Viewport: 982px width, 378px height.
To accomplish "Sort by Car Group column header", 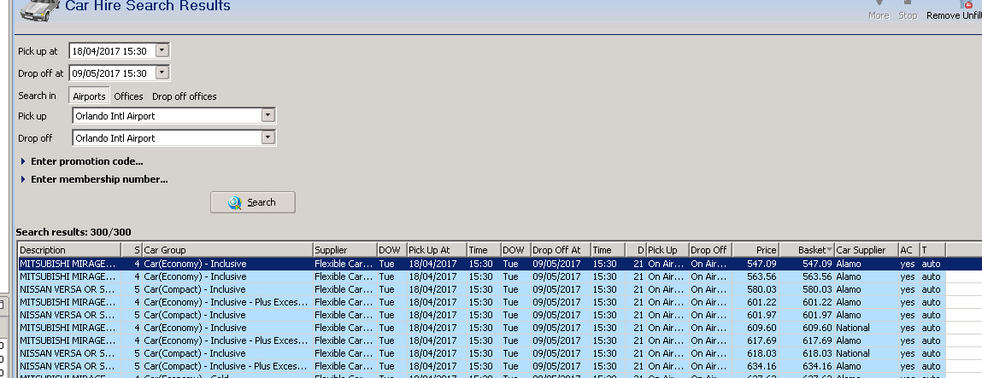I will coord(227,250).
